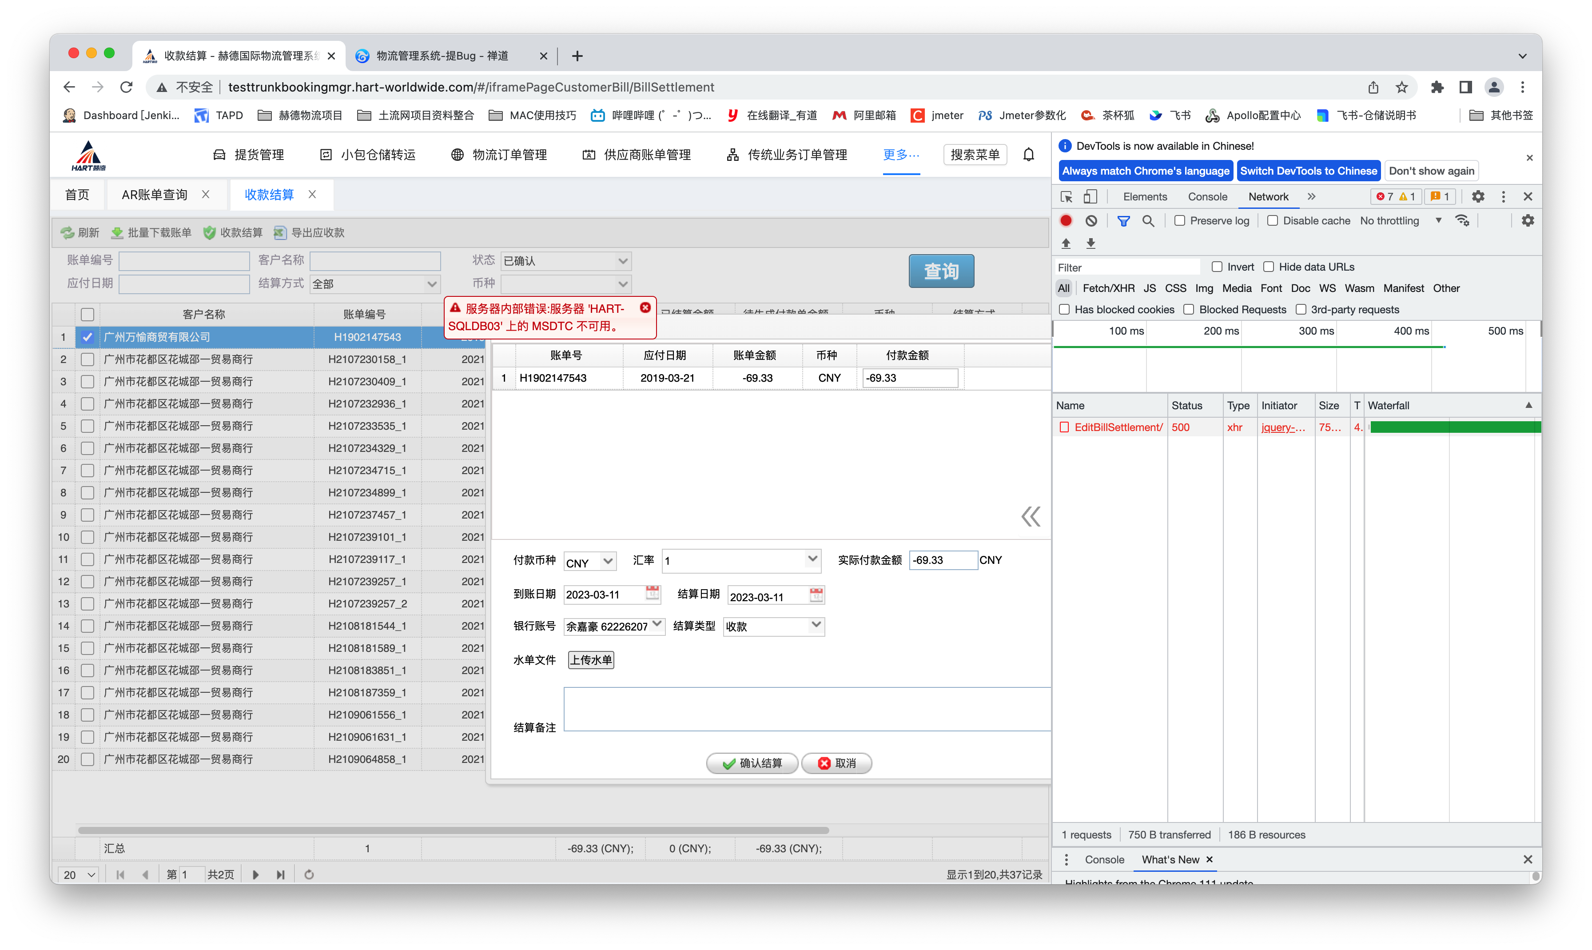Click the DevTools clear network log icon
Viewport: 1592px width, 950px height.
(x=1091, y=221)
